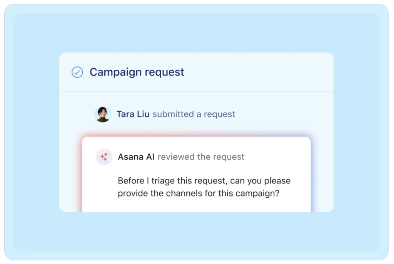394x264 pixels.
Task: Open Tara Liu's name link
Action: click(133, 114)
